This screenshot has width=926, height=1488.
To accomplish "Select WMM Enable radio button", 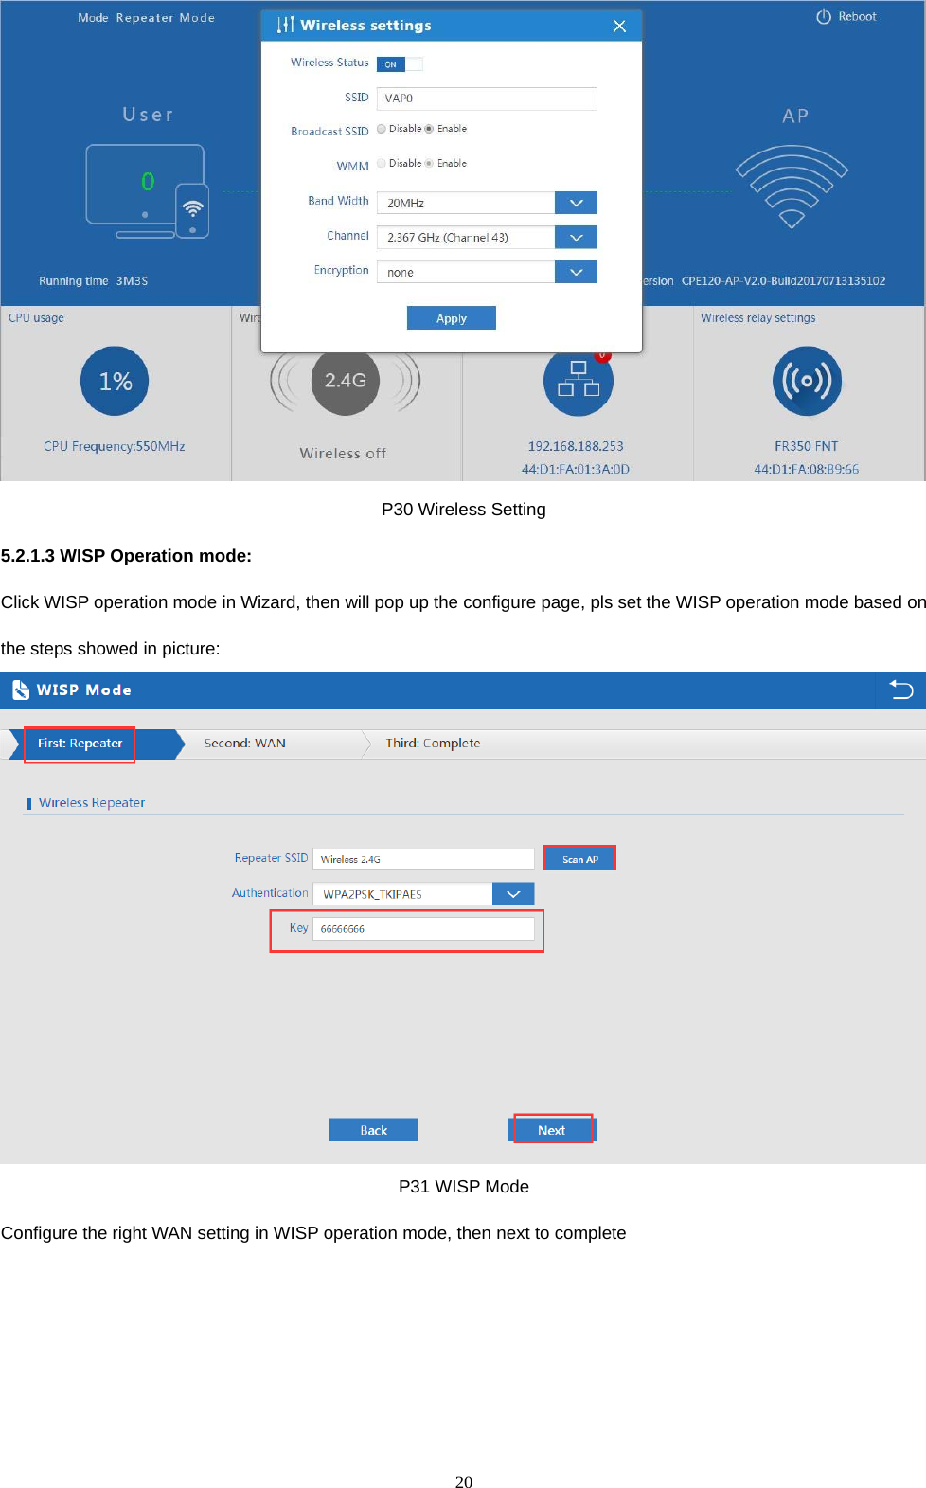I will 429,163.
